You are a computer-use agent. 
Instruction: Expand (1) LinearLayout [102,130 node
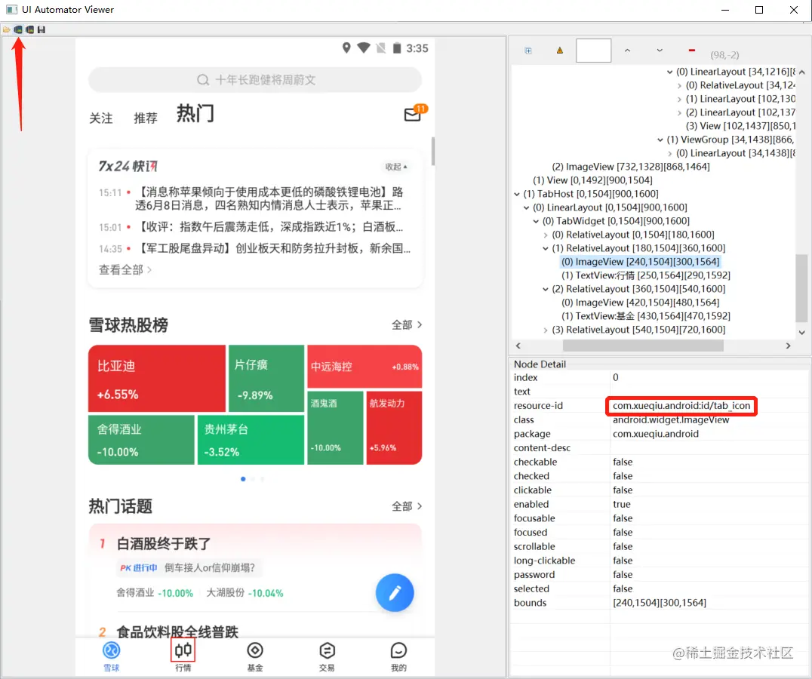pos(679,99)
